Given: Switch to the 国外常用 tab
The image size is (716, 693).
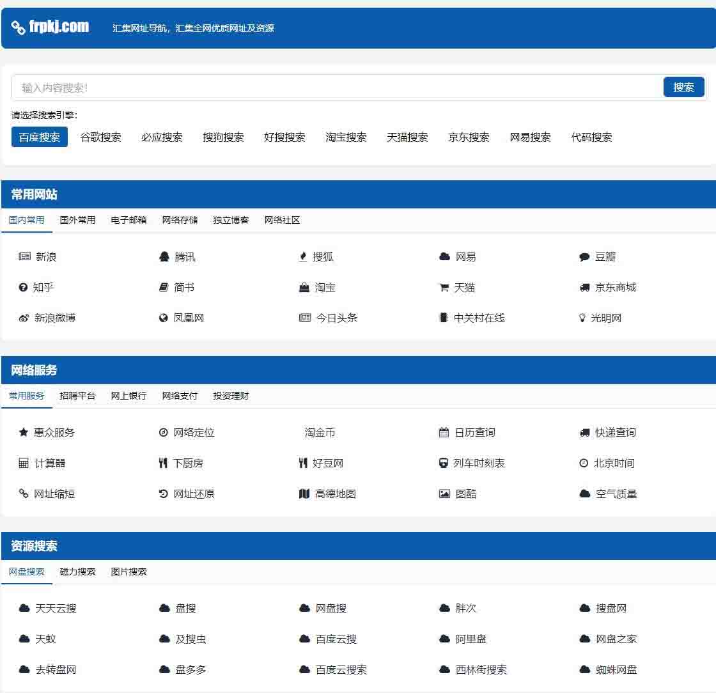Looking at the screenshot, I should pyautogui.click(x=77, y=220).
